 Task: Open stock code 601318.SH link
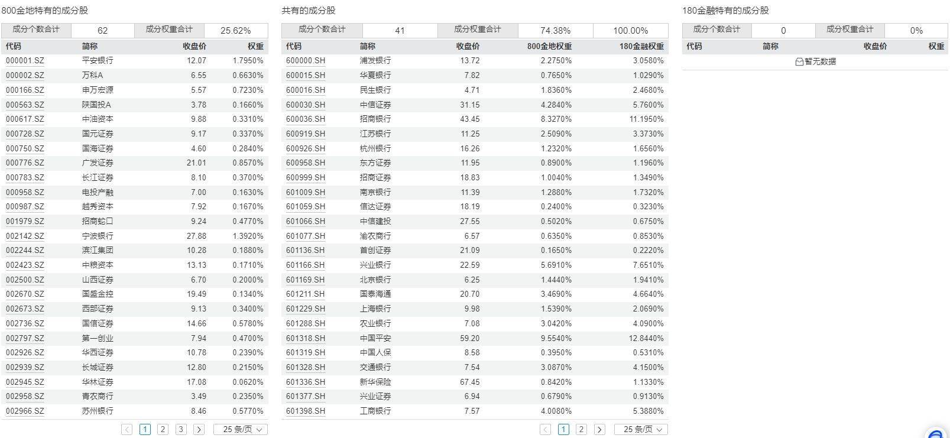pyautogui.click(x=306, y=338)
